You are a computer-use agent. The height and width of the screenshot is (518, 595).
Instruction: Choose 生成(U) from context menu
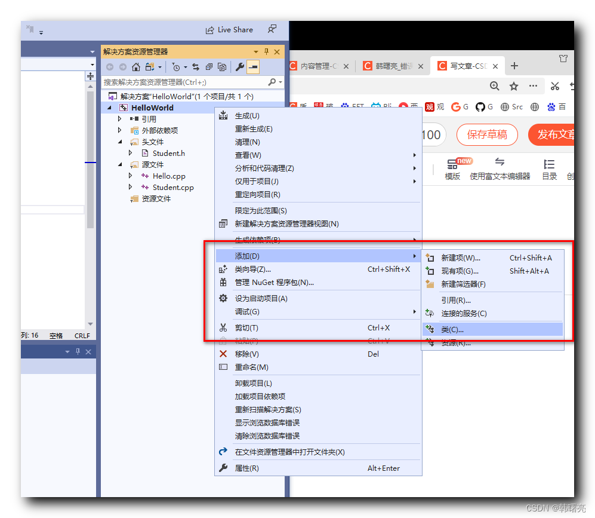click(x=318, y=116)
